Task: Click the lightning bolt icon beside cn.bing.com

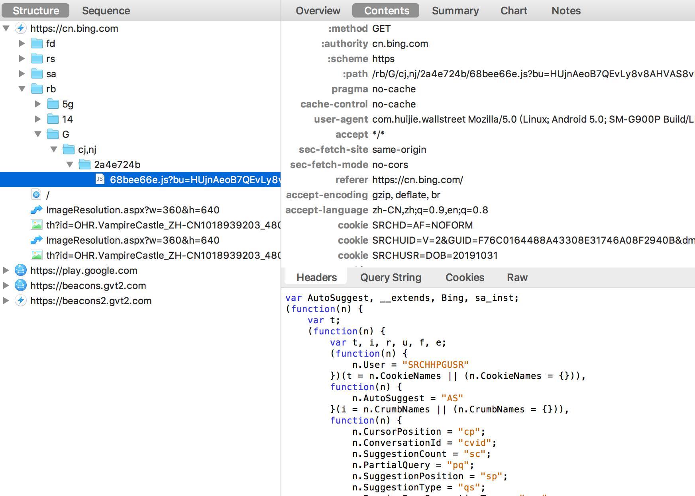Action: pyautogui.click(x=21, y=28)
